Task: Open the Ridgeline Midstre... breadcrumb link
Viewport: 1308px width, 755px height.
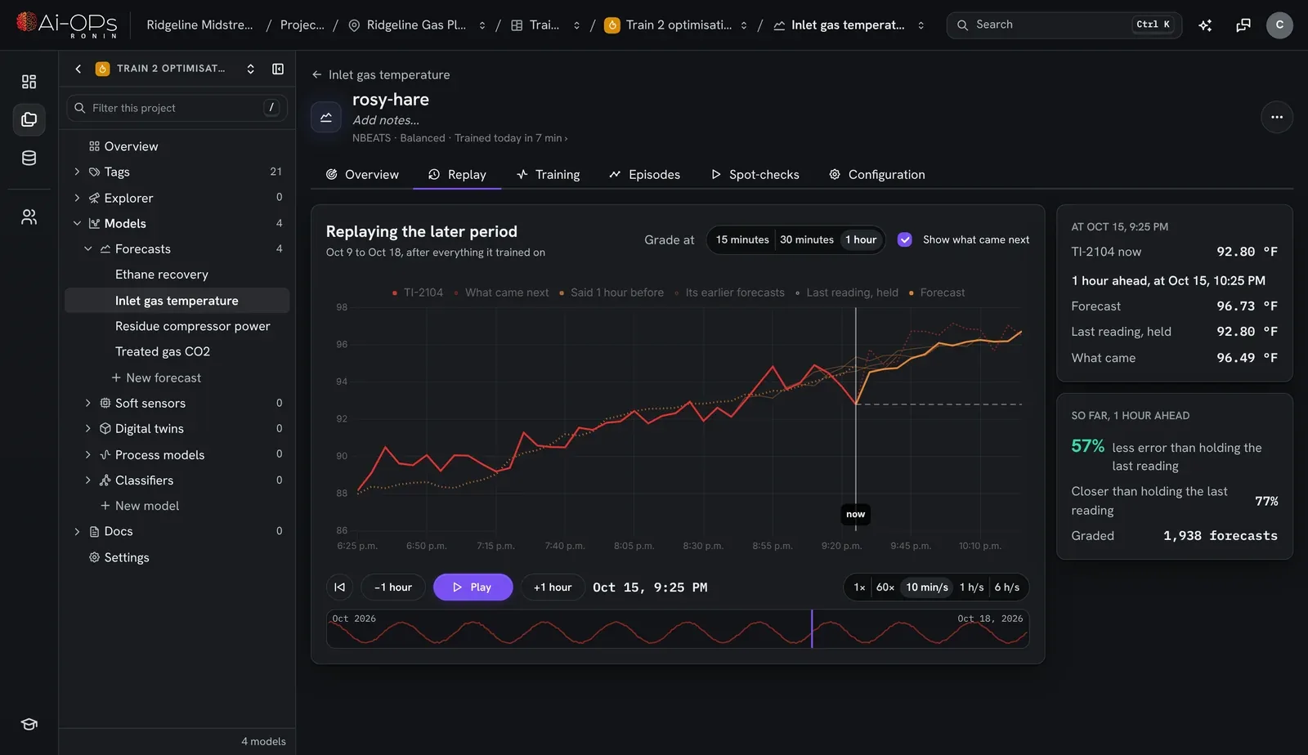Action: [x=199, y=25]
